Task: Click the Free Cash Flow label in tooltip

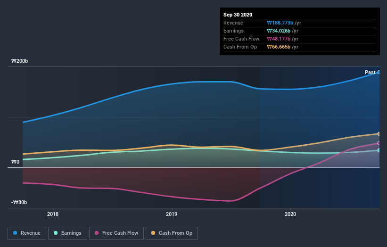Action: coord(241,39)
